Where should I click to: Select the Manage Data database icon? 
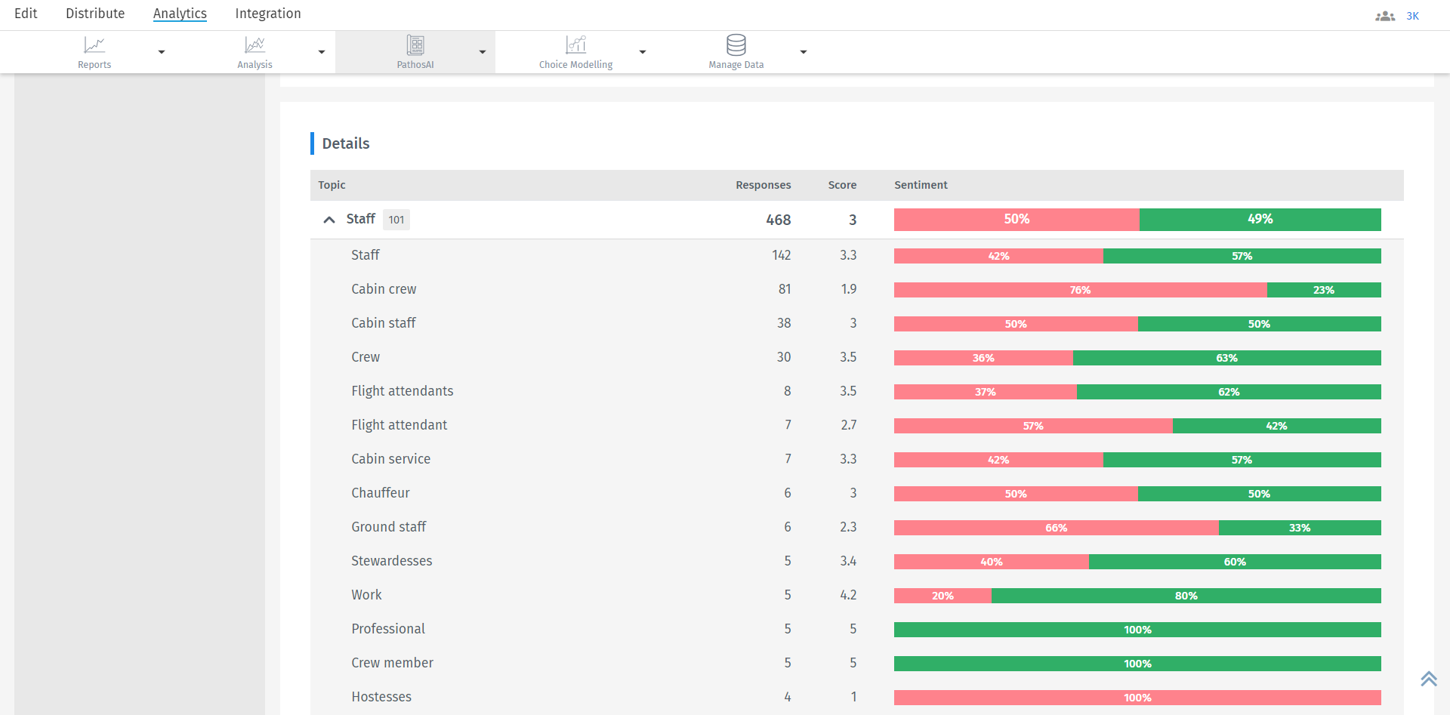[736, 45]
